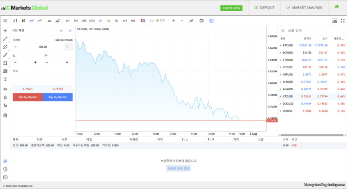Toggle the lock objects icon
The width and height of the screenshot is (347, 189).
(5, 97)
